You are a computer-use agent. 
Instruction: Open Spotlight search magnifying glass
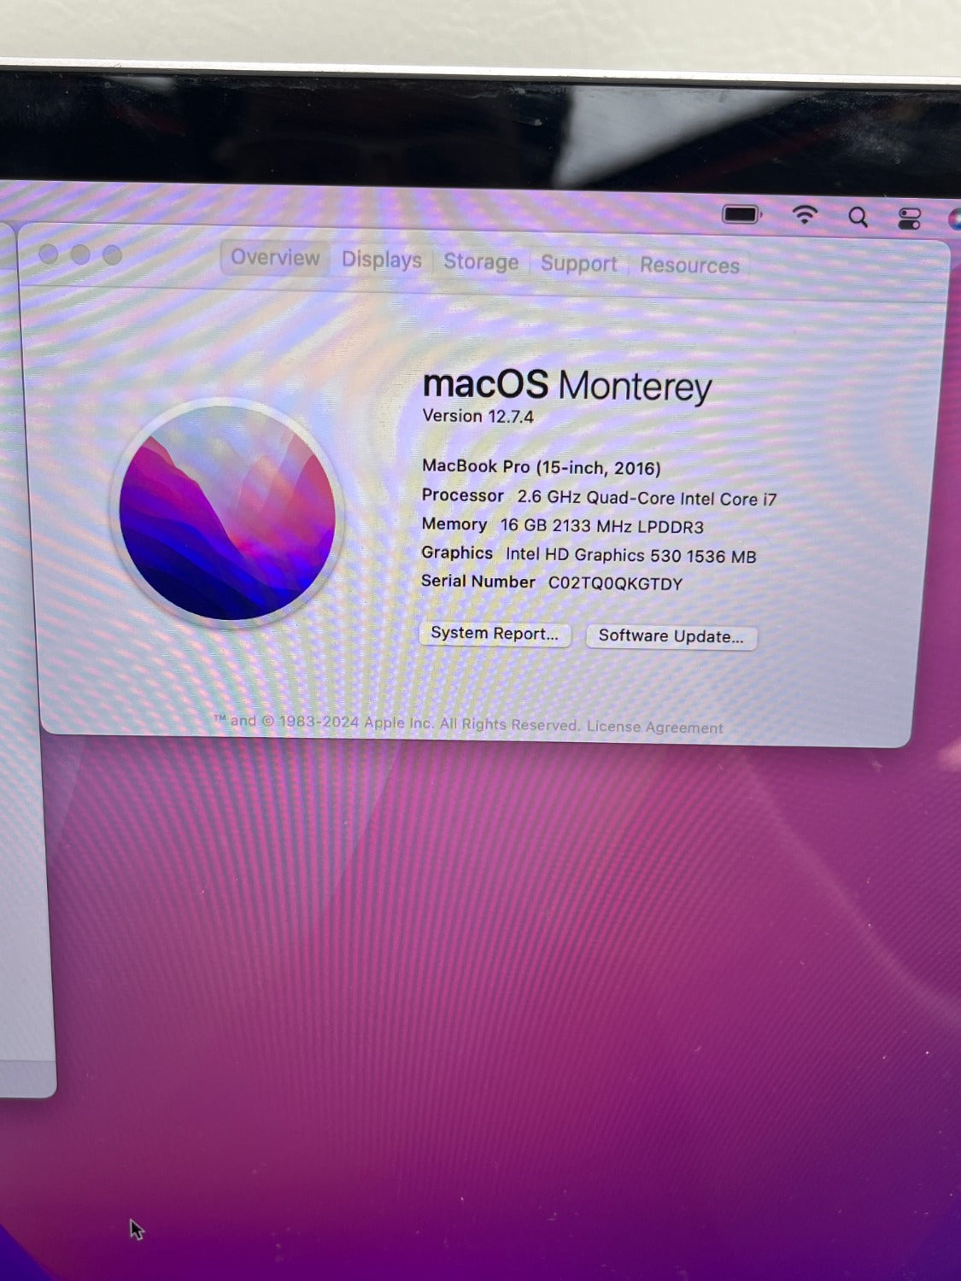pyautogui.click(x=858, y=218)
